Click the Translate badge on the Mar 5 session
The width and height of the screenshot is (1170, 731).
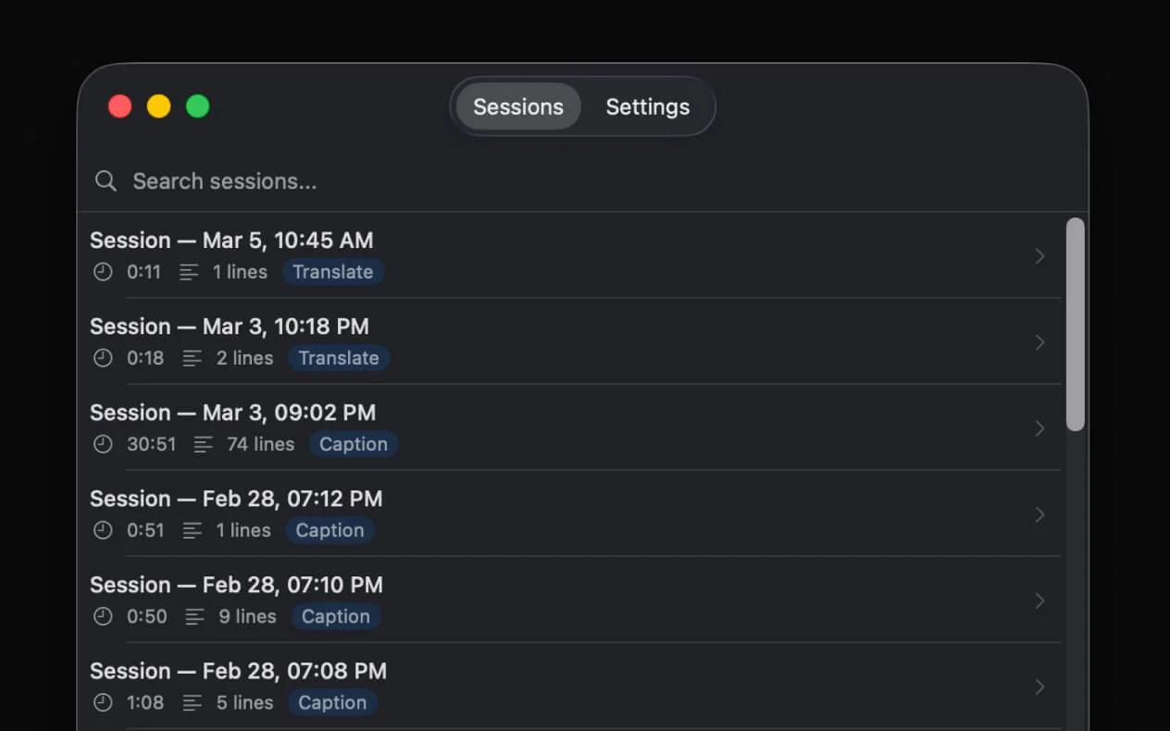(332, 272)
